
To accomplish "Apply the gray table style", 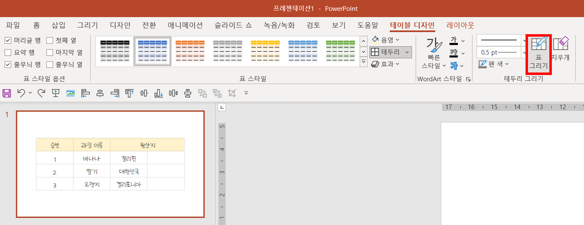I will pos(228,51).
